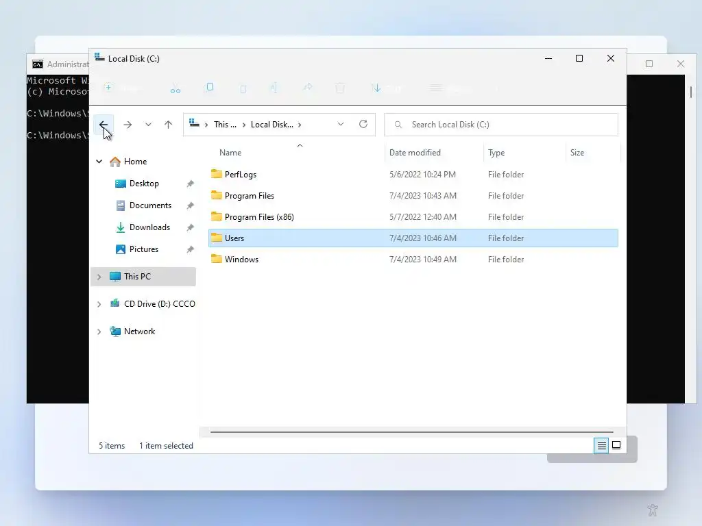Click the Share toolbar icon

tap(308, 87)
